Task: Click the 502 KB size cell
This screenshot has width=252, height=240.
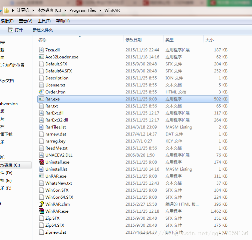Action: coord(221,99)
